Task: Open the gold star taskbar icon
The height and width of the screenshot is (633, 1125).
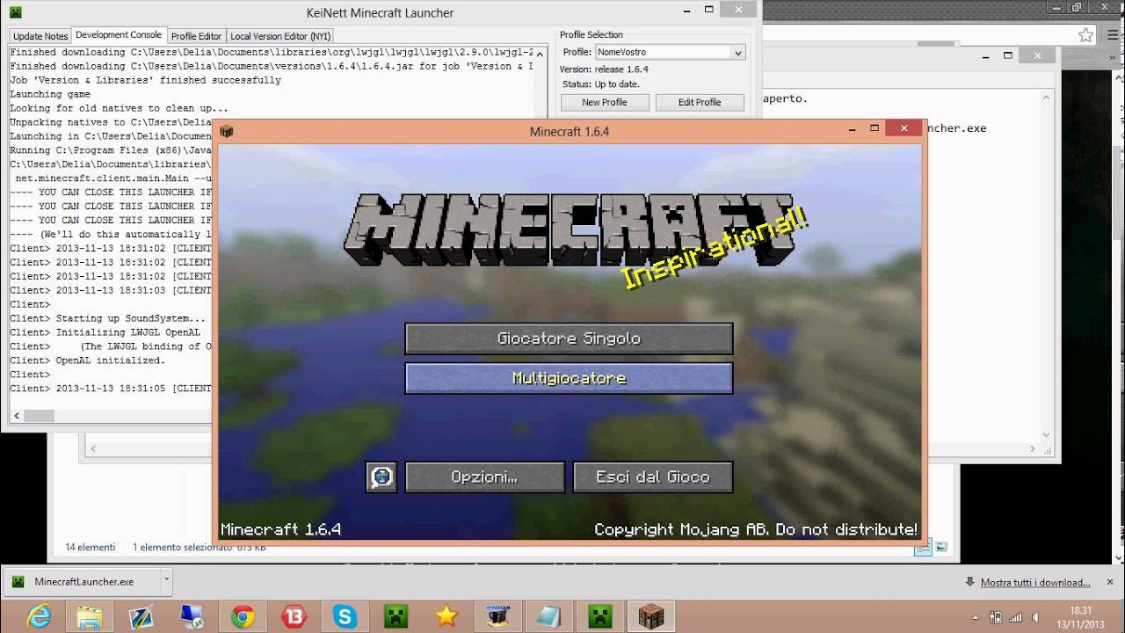Action: pyautogui.click(x=446, y=616)
